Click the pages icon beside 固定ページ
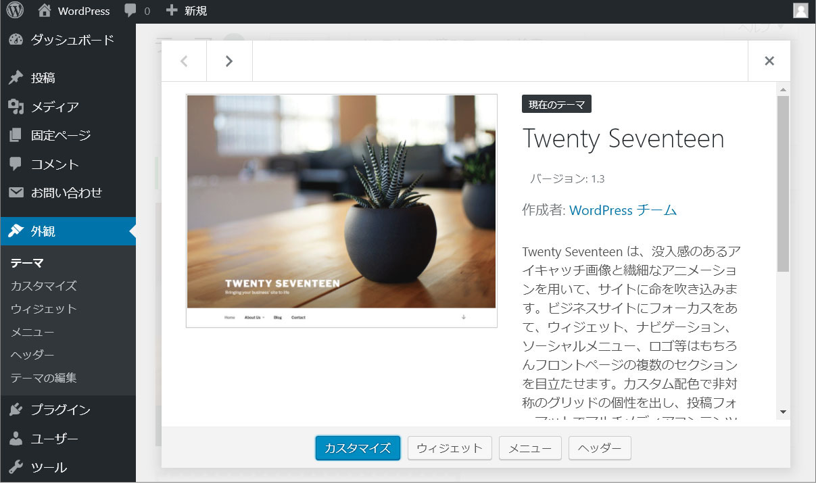 pos(16,135)
